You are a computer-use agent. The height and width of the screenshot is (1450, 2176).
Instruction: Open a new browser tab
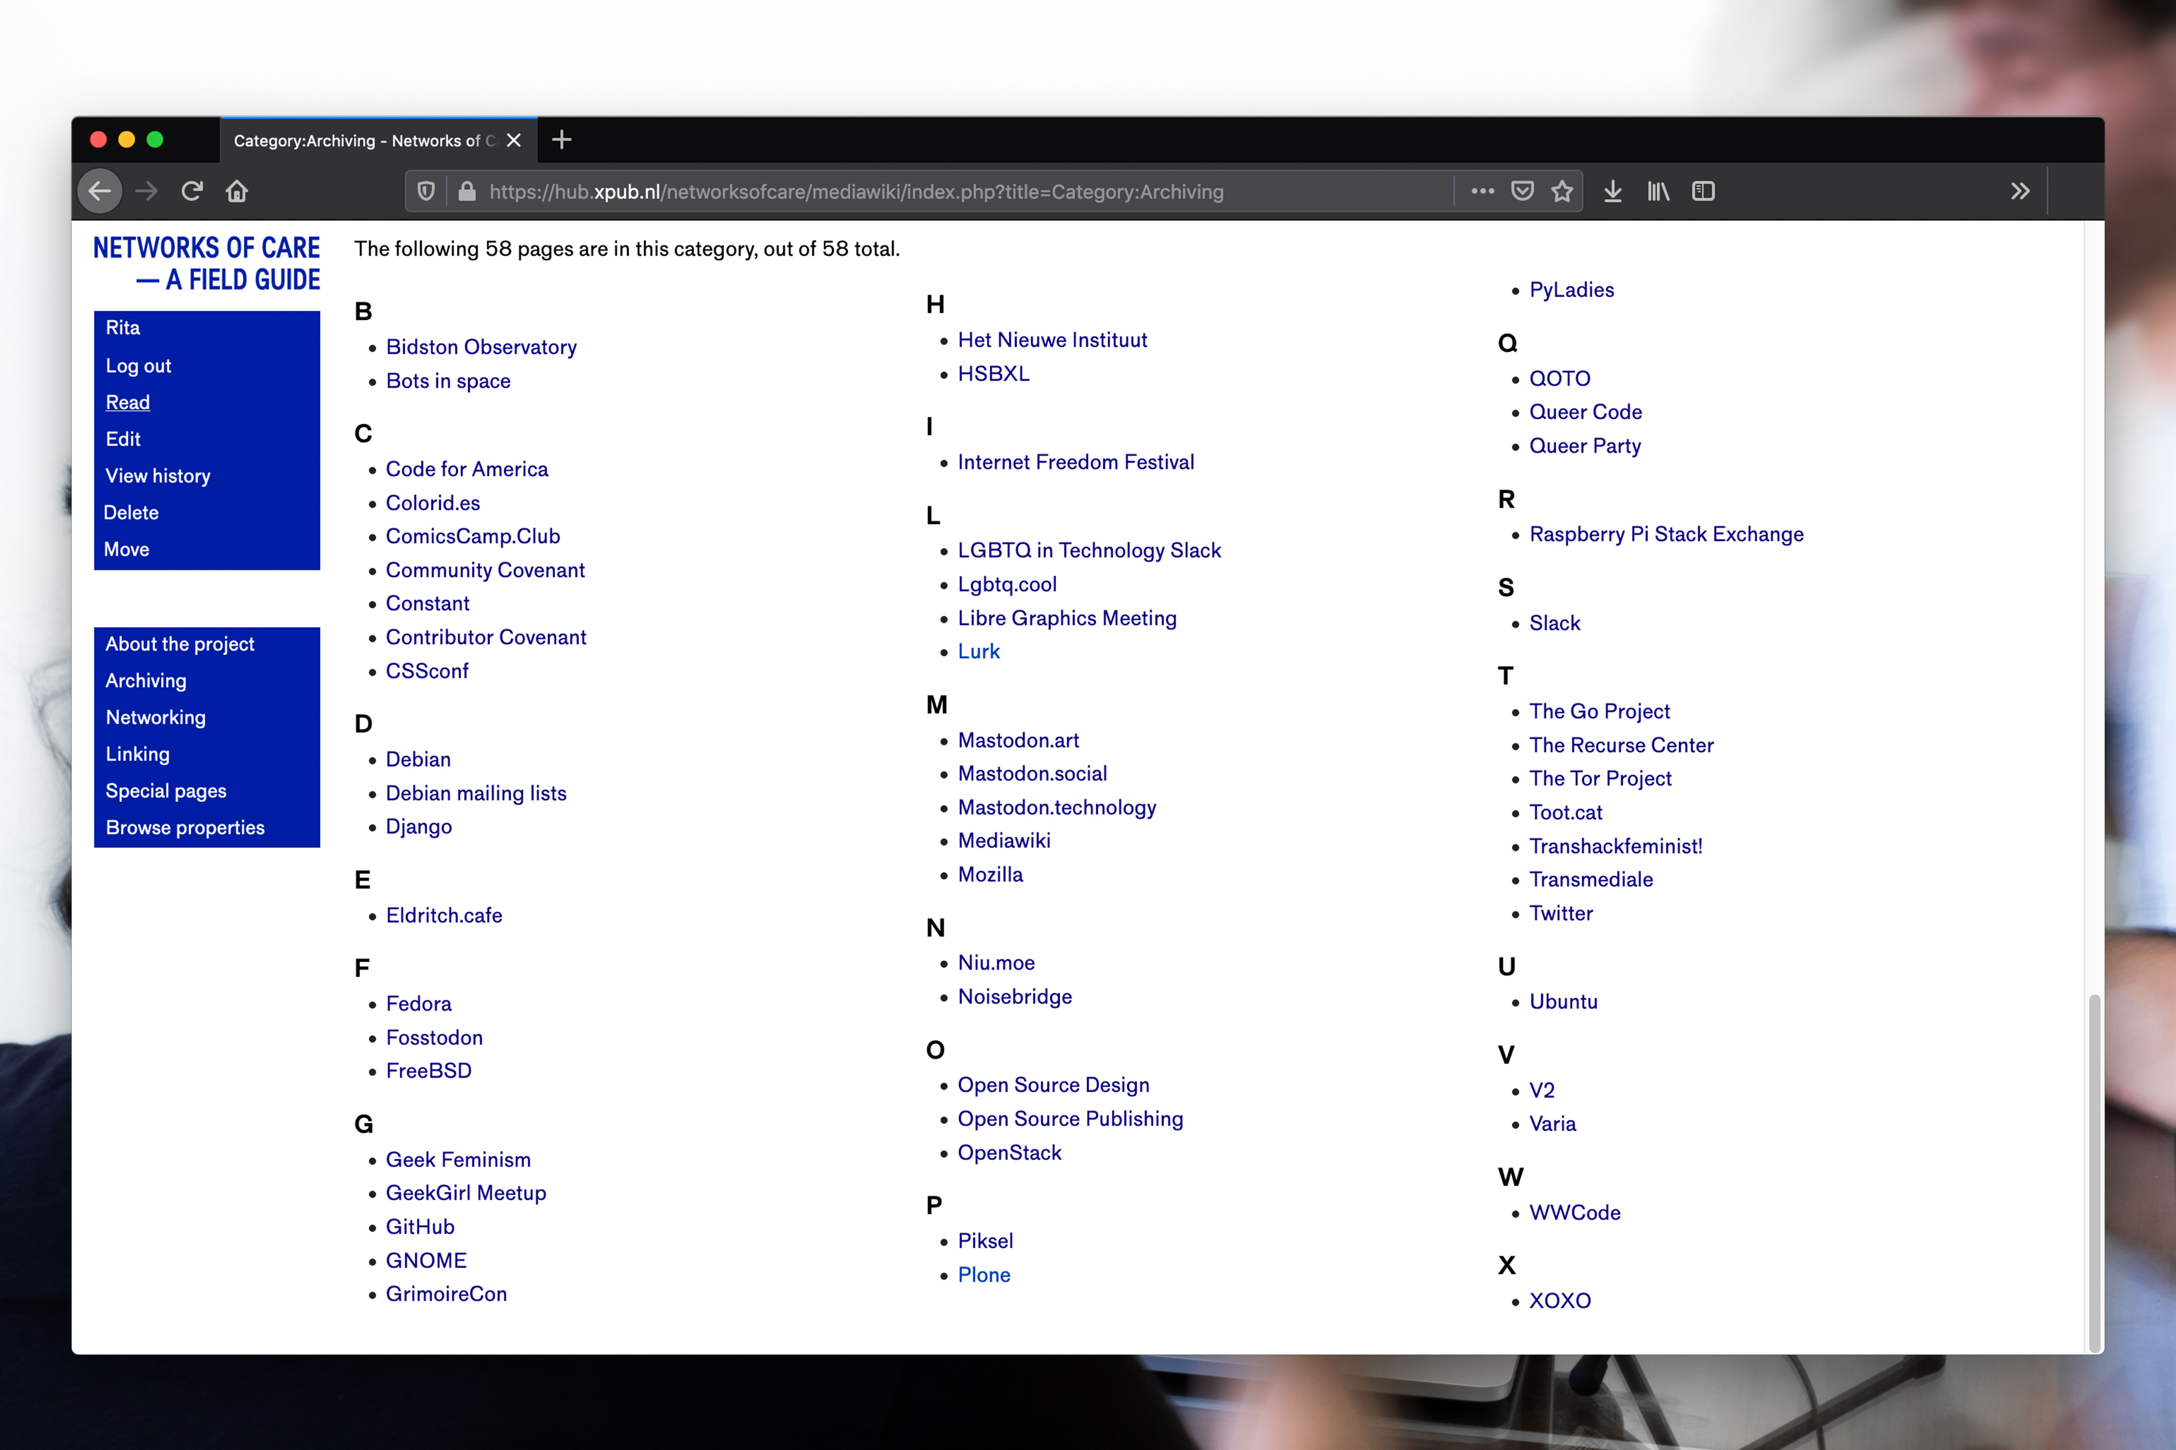pyautogui.click(x=561, y=140)
